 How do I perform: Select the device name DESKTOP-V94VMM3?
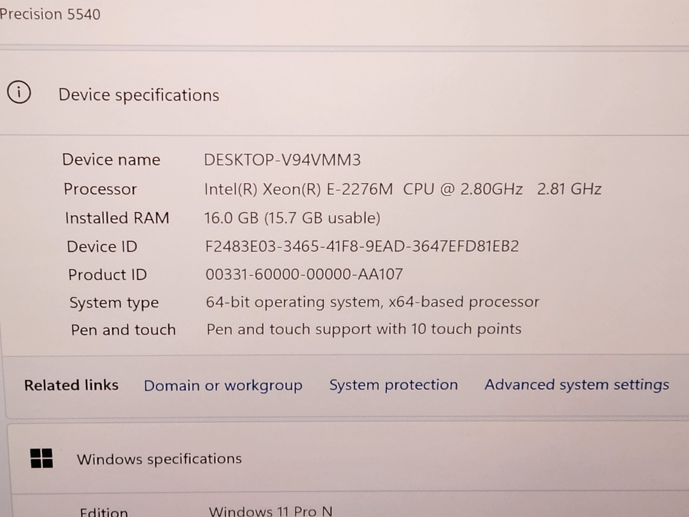point(282,160)
